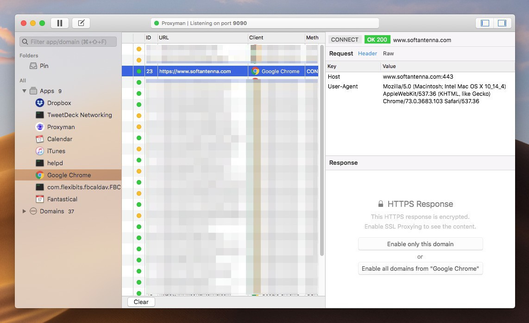Click the Proxyman listening status bar
The height and width of the screenshot is (323, 529).
pos(265,23)
